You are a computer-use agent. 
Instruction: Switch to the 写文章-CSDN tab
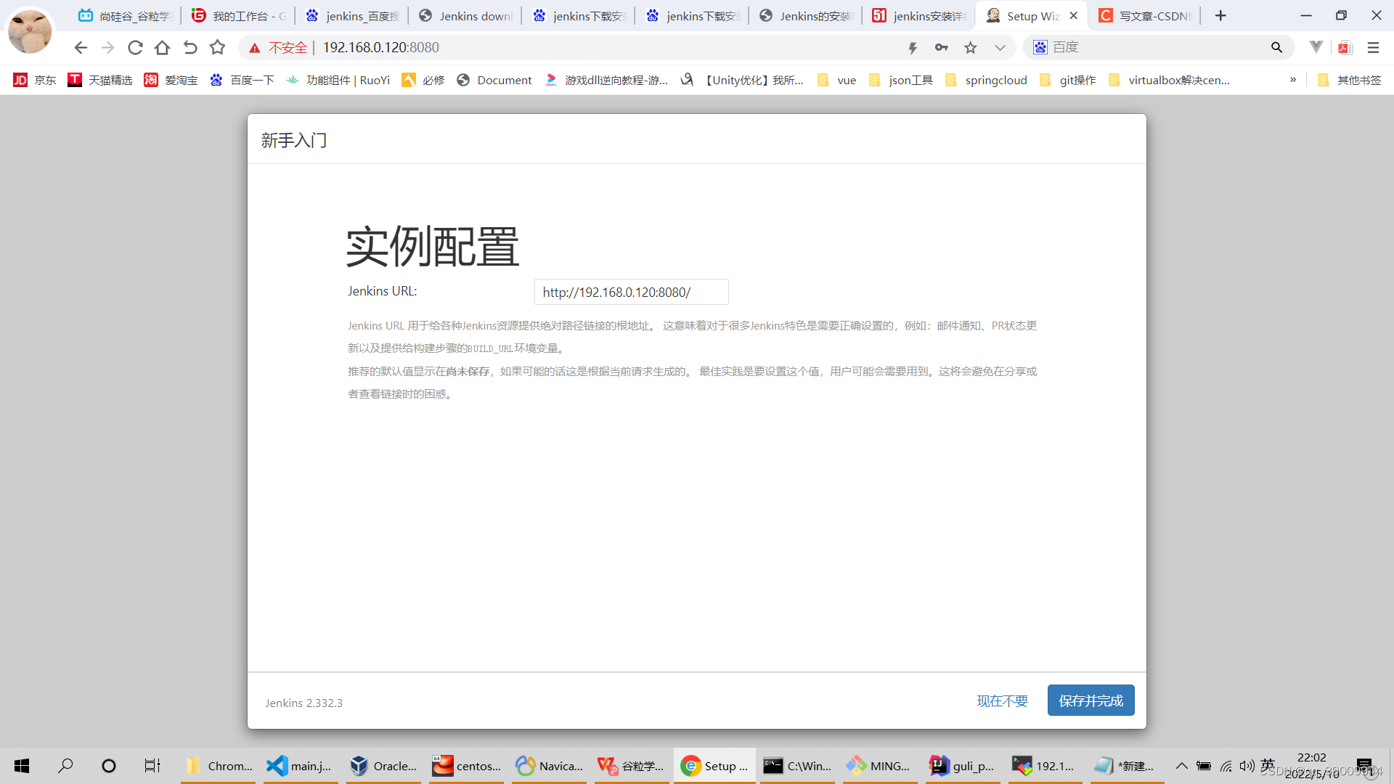pos(1146,15)
